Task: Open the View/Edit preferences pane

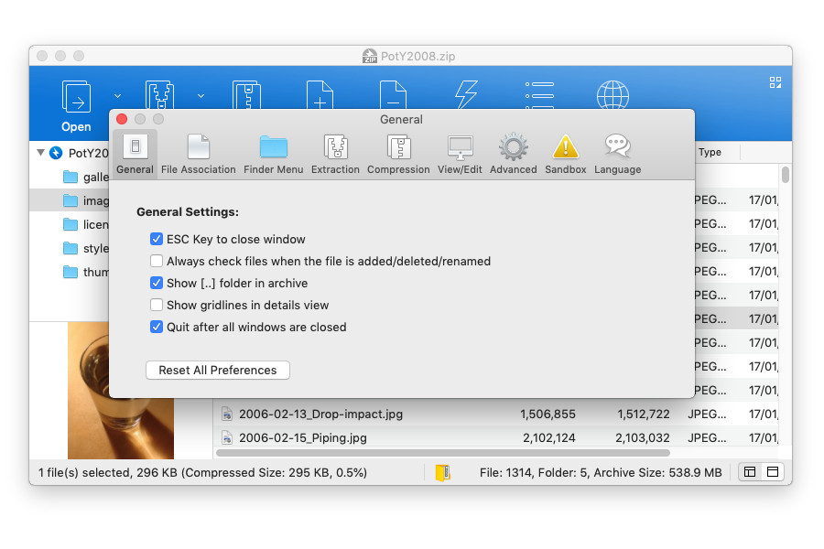Action: pyautogui.click(x=460, y=154)
